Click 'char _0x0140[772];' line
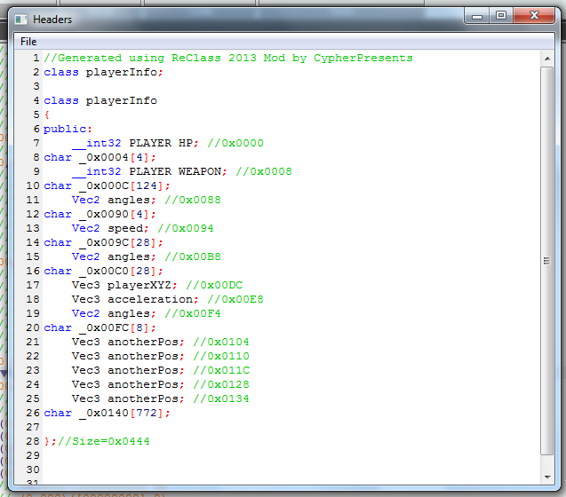The height and width of the screenshot is (497, 566). click(107, 413)
